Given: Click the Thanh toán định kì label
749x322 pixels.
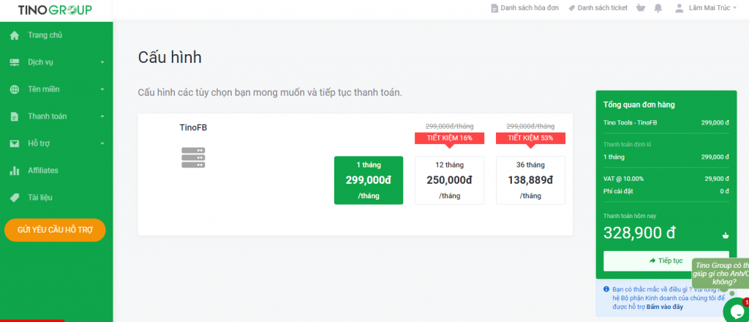Looking at the screenshot, I should coord(627,144).
